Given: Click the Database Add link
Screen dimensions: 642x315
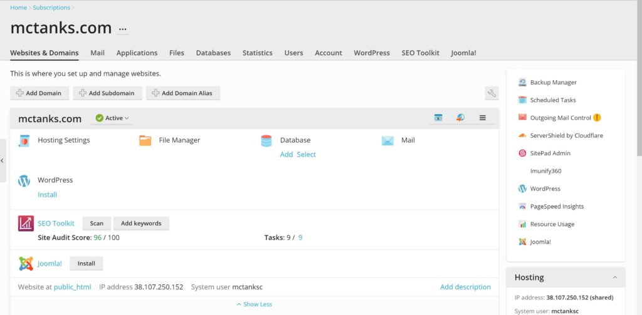Looking at the screenshot, I should [286, 154].
